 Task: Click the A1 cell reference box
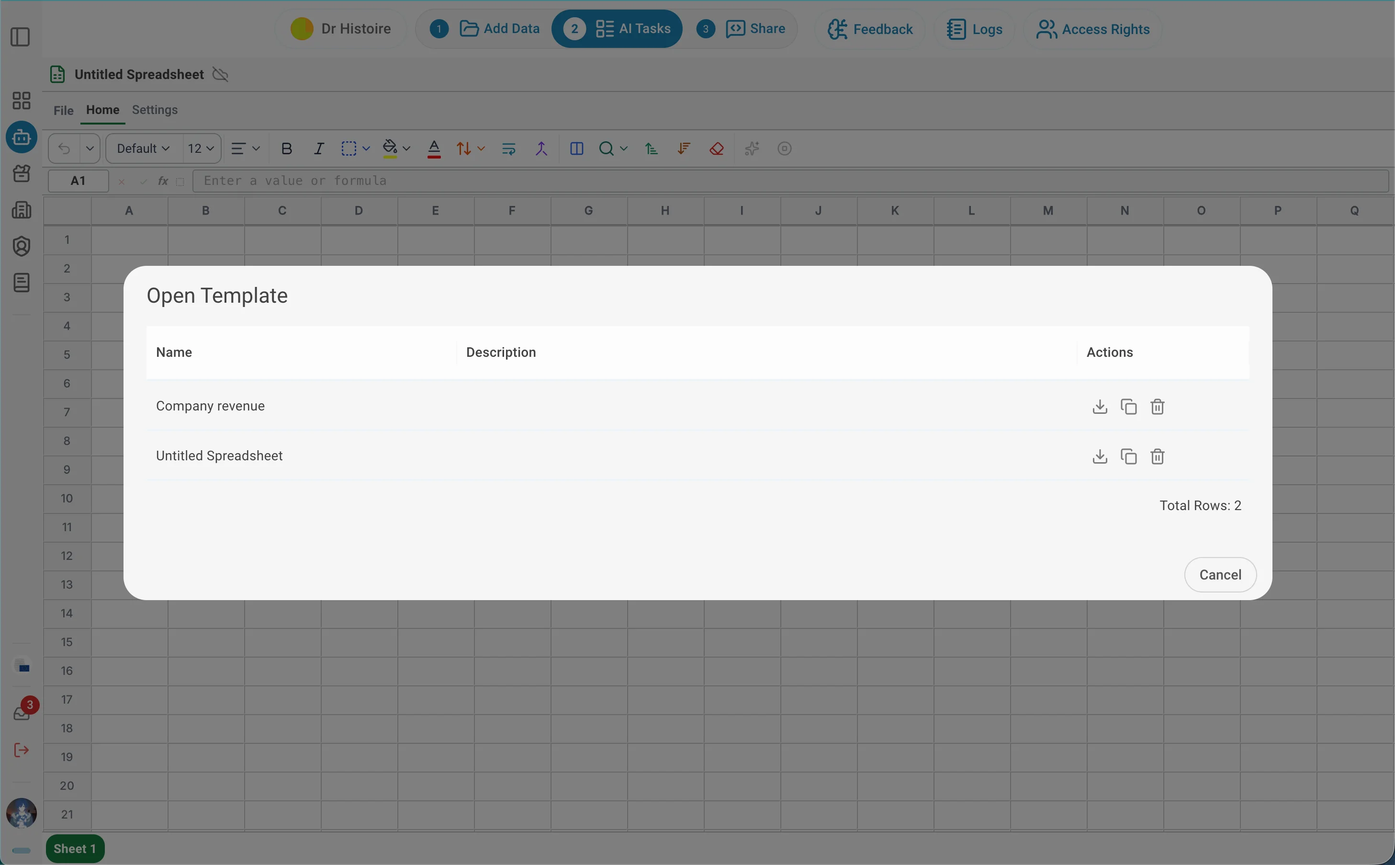(x=79, y=181)
